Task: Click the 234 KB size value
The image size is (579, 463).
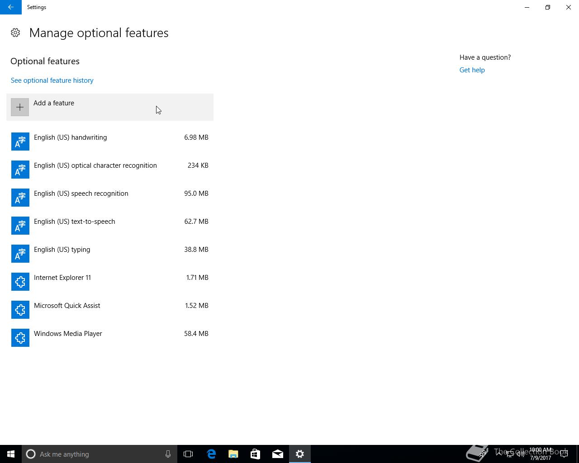Action: [198, 165]
